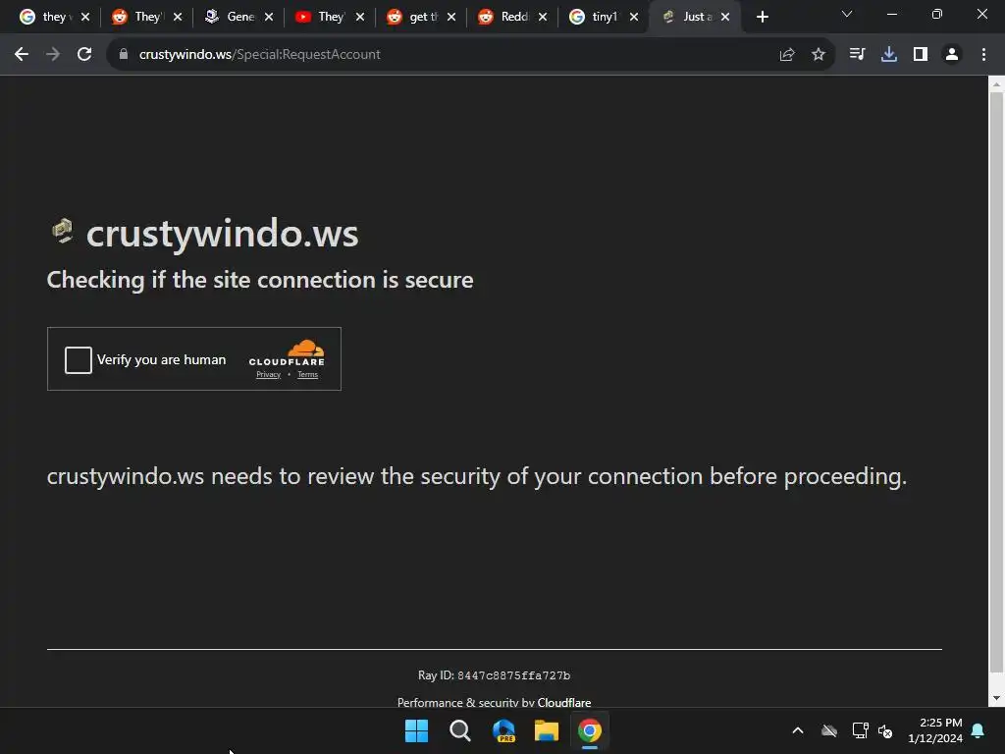Screen dimensions: 1005x754
Task: Click the crustywindo.ws site heading
Action: (x=223, y=234)
